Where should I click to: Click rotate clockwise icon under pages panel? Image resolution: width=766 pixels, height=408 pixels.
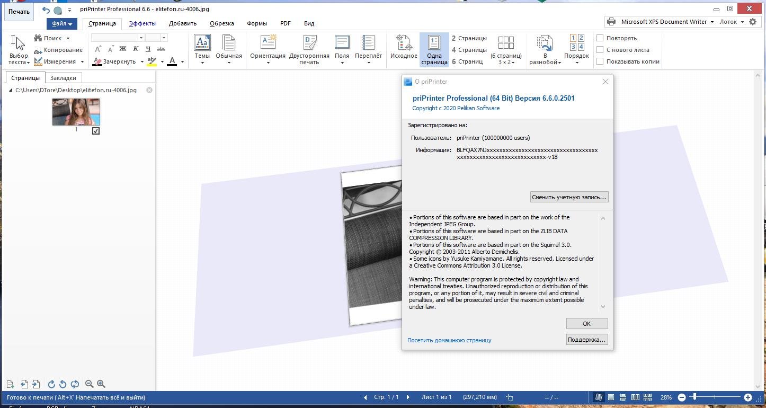tap(51, 384)
